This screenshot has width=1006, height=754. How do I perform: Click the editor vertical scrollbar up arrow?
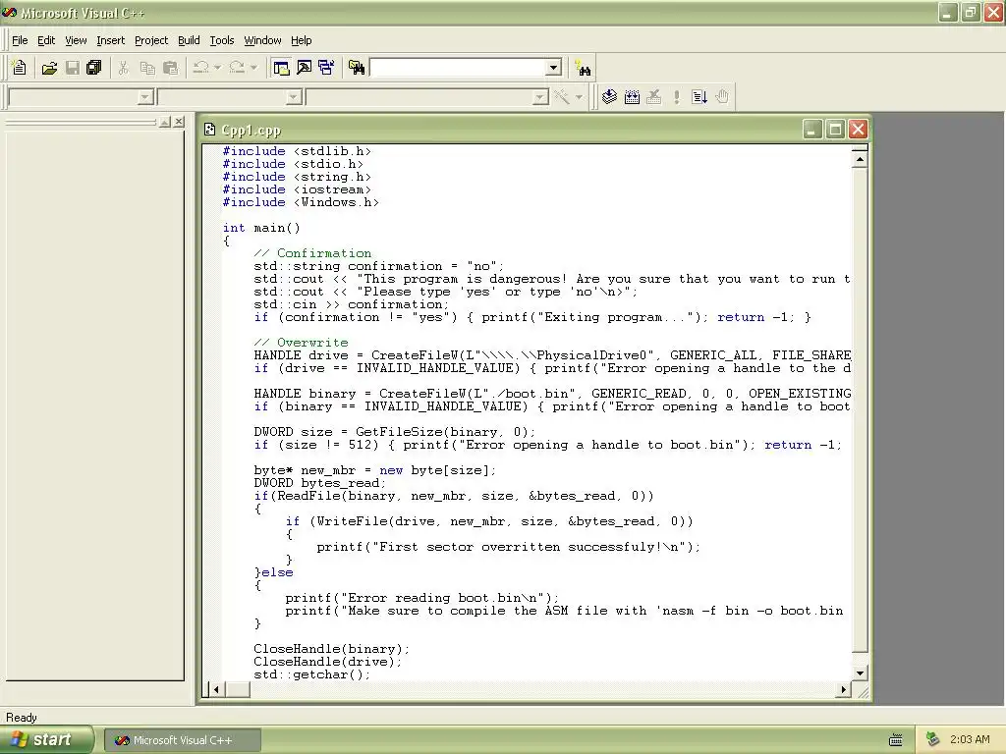[860, 159]
